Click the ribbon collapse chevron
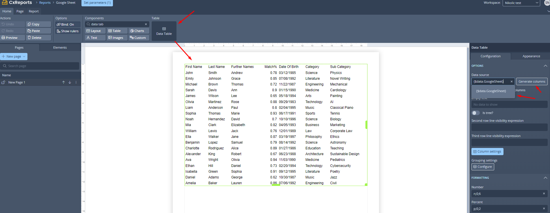Screen dimensions: 550x213 [548, 11]
